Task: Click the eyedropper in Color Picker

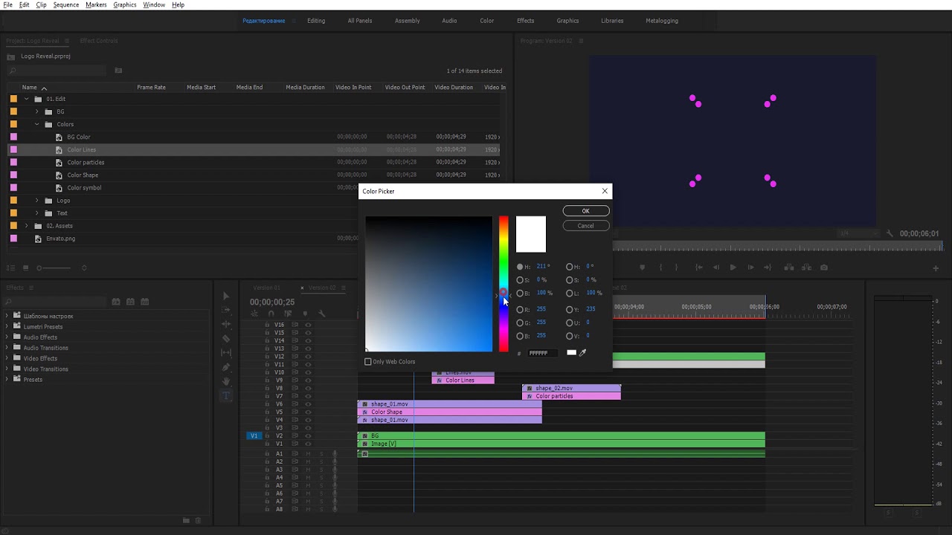Action: click(x=582, y=353)
